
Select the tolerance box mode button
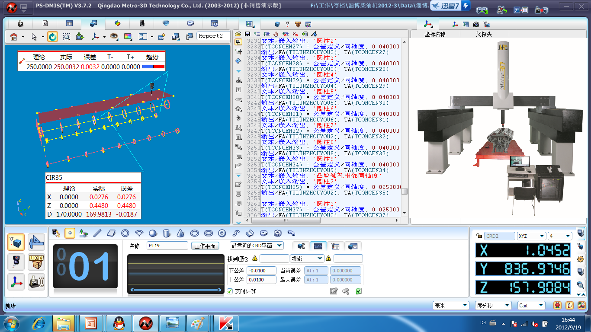tap(36, 262)
